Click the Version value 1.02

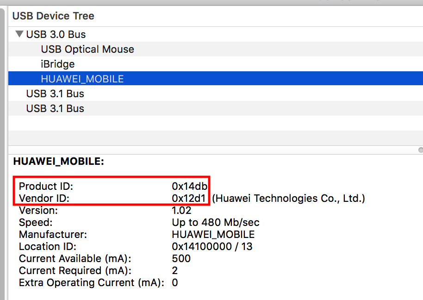(181, 211)
